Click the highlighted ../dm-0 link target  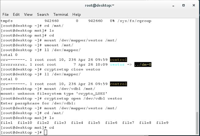[143, 65]
